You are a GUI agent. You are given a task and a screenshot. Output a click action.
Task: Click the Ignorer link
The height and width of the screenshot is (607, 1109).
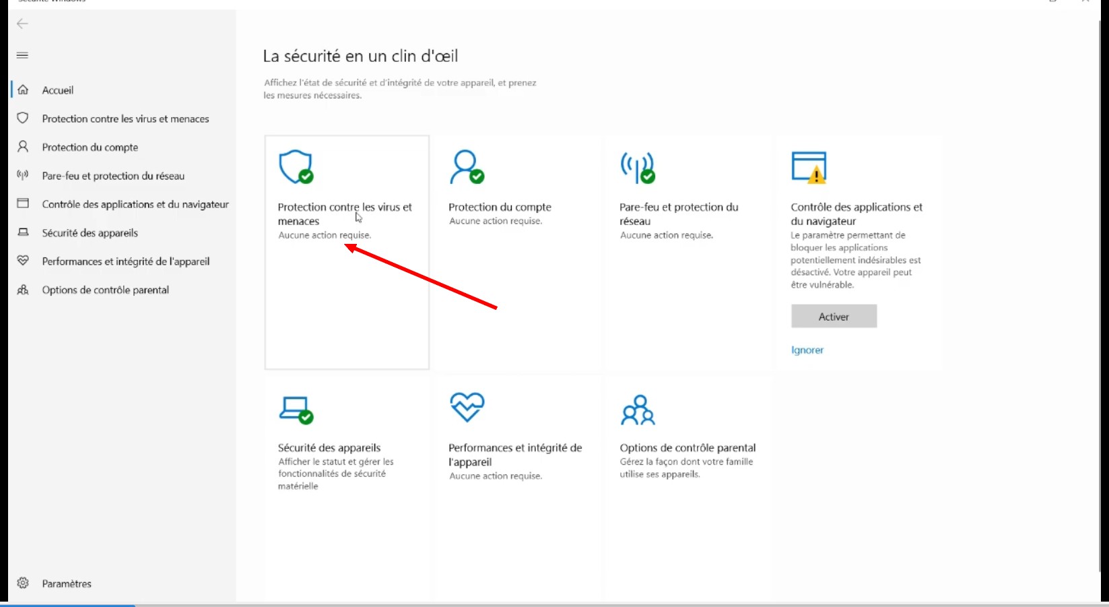(807, 350)
